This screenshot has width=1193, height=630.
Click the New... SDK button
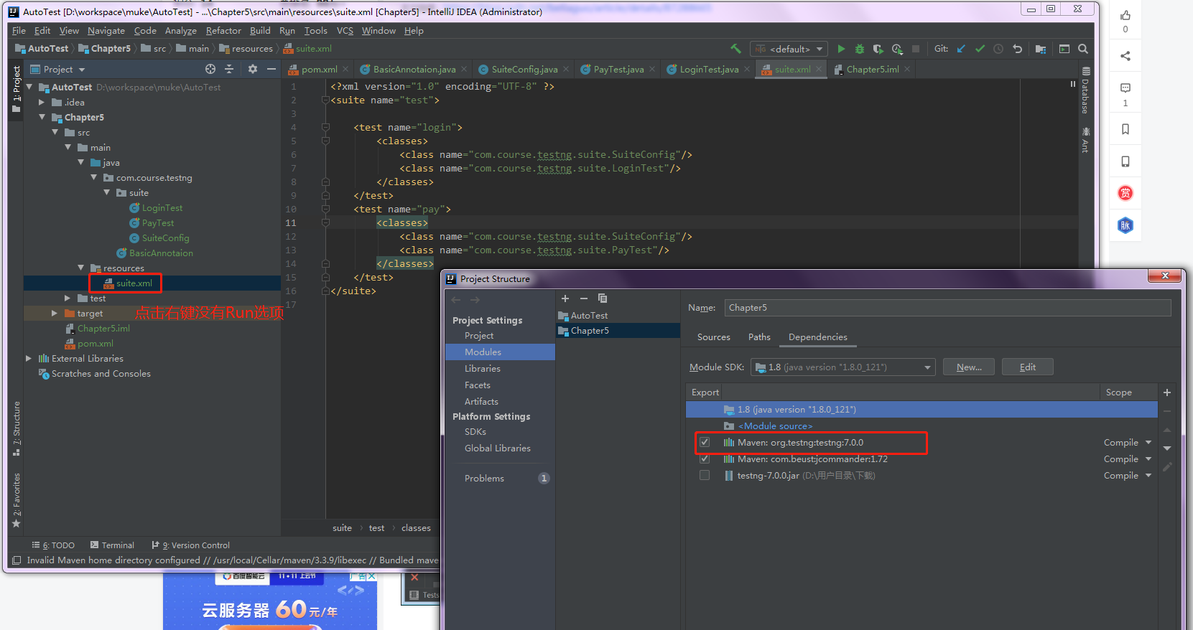(x=968, y=367)
